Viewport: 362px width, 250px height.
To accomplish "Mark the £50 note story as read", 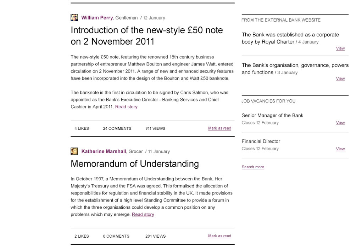I will click(219, 128).
